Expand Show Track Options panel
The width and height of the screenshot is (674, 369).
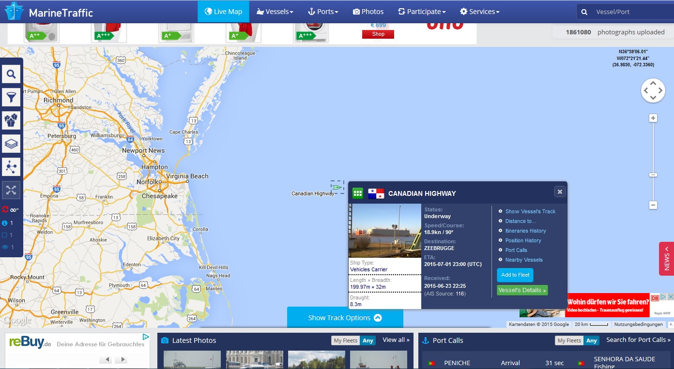(x=345, y=318)
